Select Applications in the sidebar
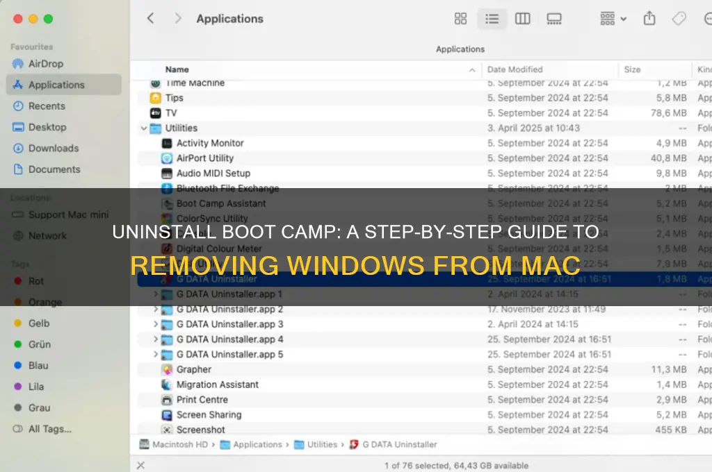 coord(63,85)
